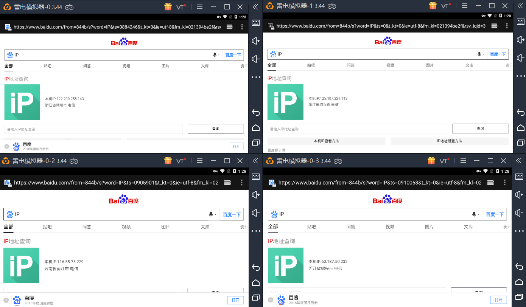Viewport: 526px width, 307px height.
Task: Decrease volume in 雷电模拟器-0 sidebar
Action: (x=256, y=59)
